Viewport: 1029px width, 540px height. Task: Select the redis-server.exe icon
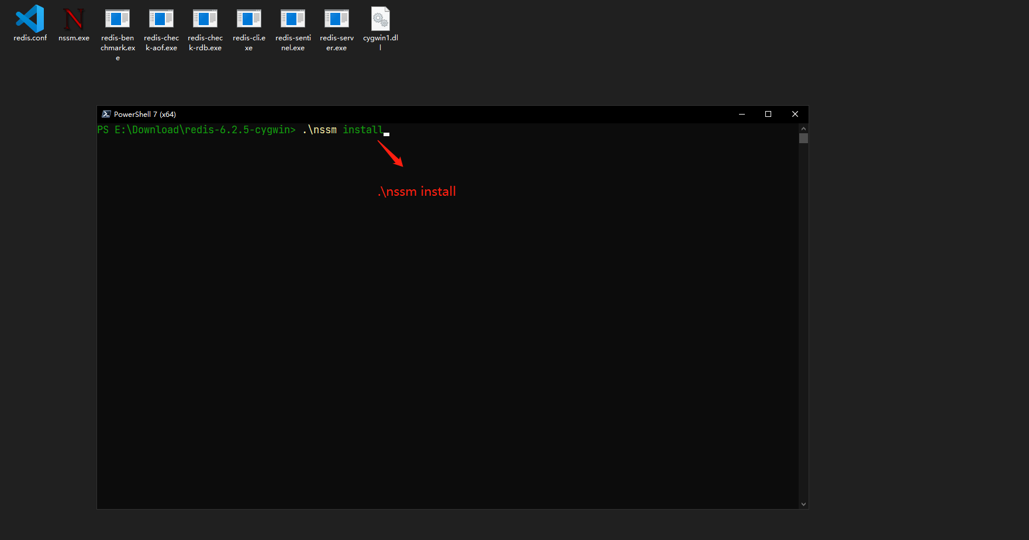pyautogui.click(x=337, y=19)
